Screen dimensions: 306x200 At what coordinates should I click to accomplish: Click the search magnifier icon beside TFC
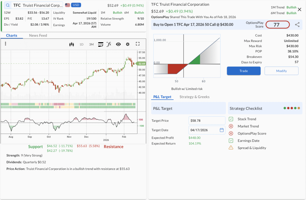[x=7, y=5]
